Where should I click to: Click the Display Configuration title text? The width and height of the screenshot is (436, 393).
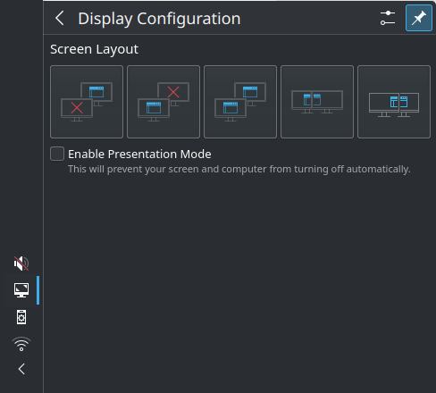pyautogui.click(x=159, y=19)
